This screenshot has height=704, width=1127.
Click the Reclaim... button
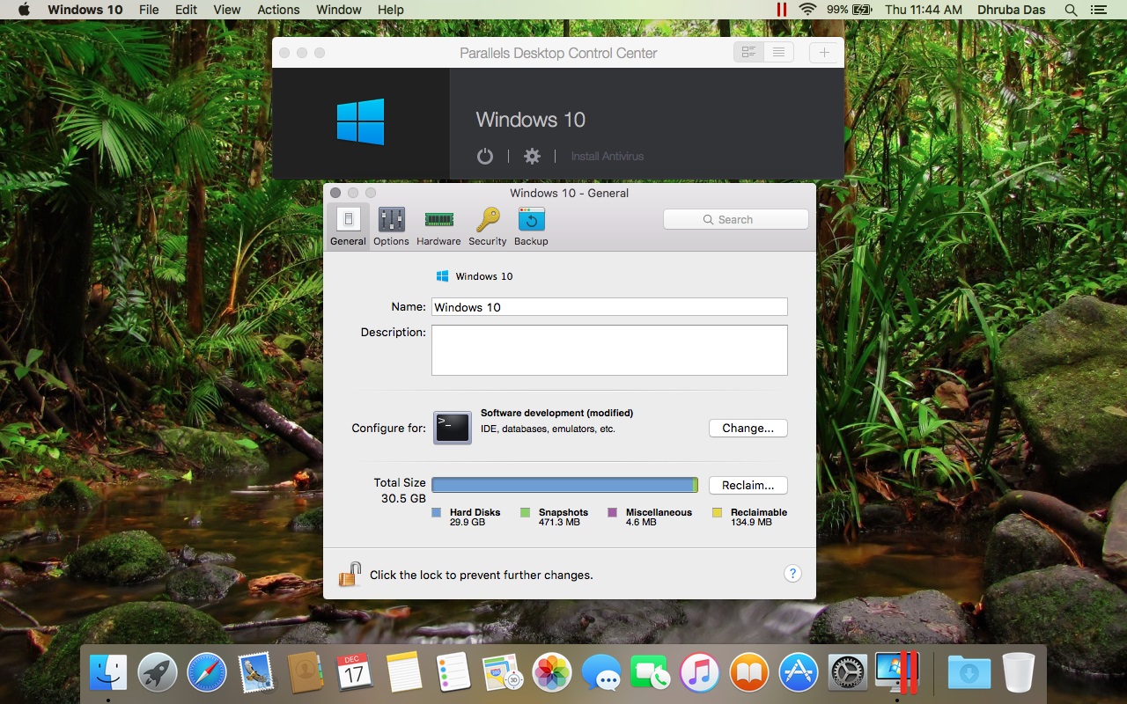point(748,485)
